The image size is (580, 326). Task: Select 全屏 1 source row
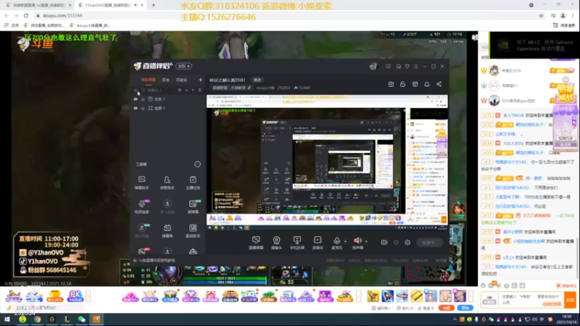(x=167, y=108)
